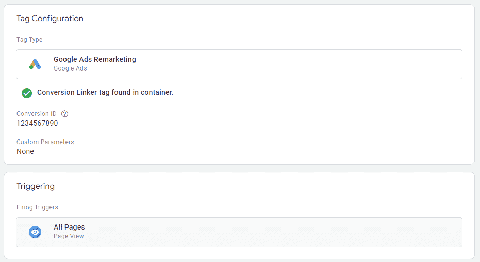This screenshot has height=262, width=480.
Task: Click the Firing Triggers label
Action: 37,207
